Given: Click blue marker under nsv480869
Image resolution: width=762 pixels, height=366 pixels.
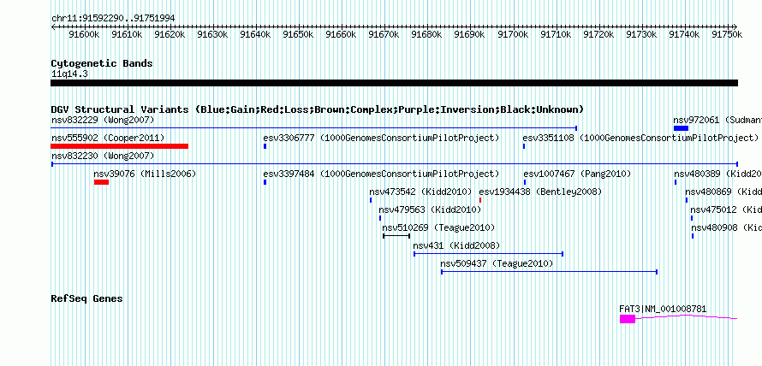Looking at the screenshot, I should pyautogui.click(x=687, y=200).
